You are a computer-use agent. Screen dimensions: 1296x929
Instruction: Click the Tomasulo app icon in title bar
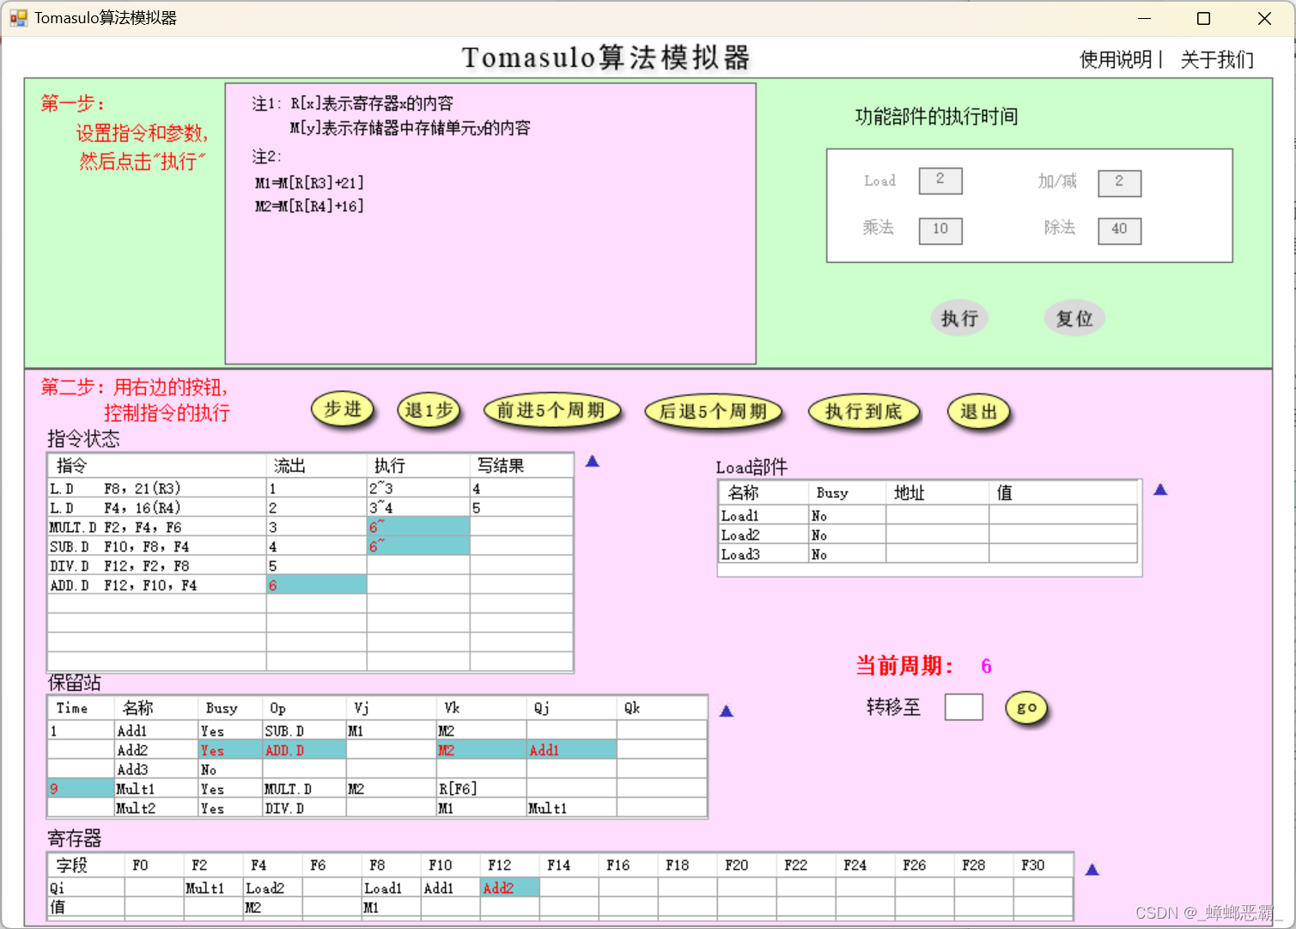(18, 18)
